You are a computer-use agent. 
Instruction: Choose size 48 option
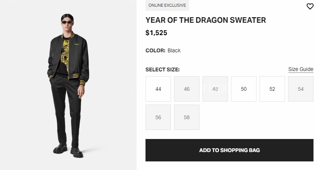215,89
